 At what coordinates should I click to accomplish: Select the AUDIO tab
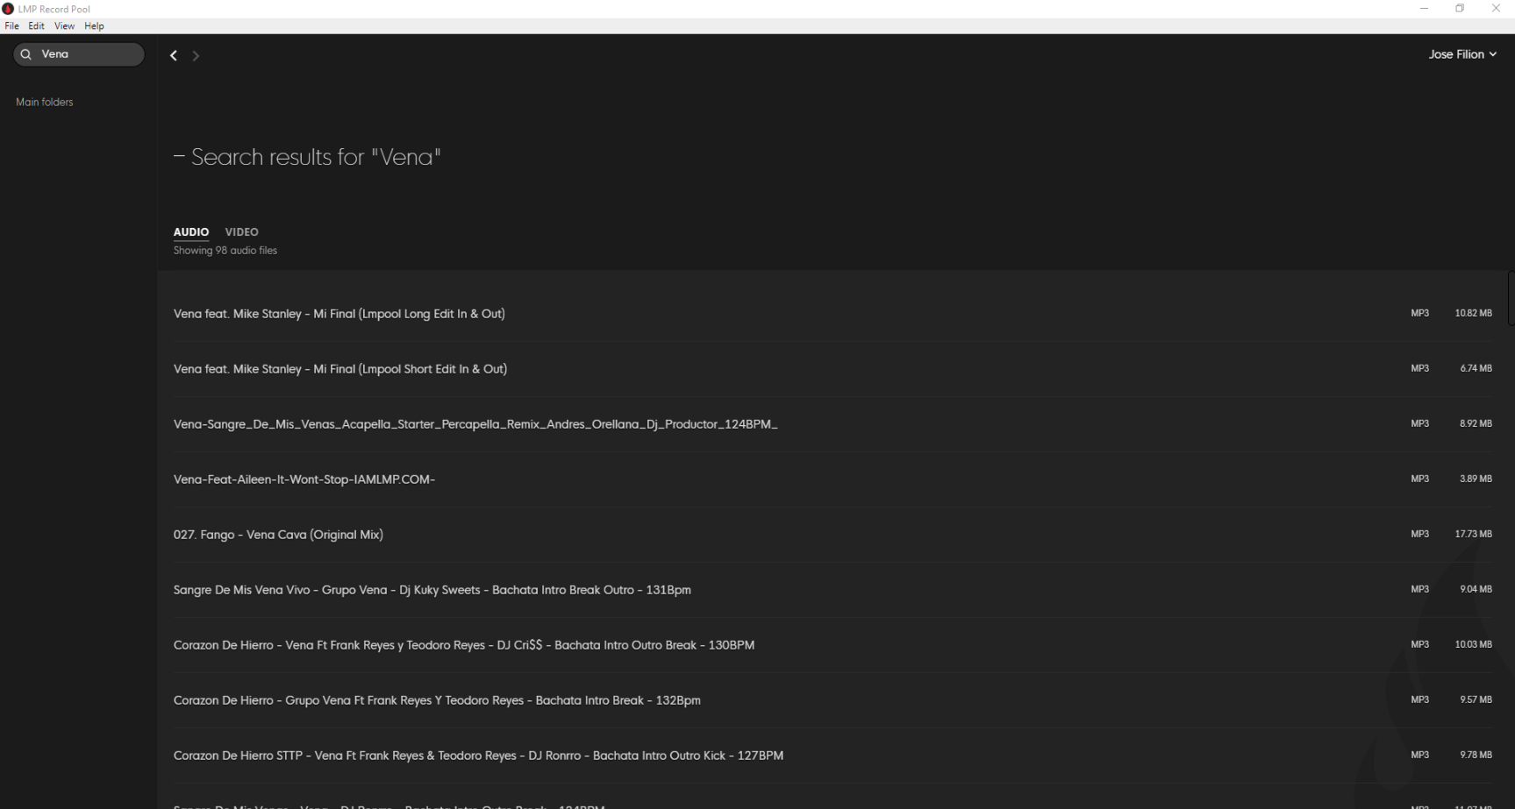pyautogui.click(x=191, y=231)
